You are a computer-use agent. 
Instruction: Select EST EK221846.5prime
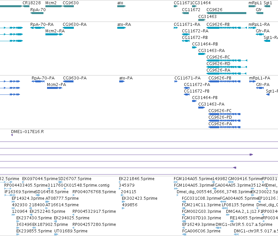(x=137, y=179)
